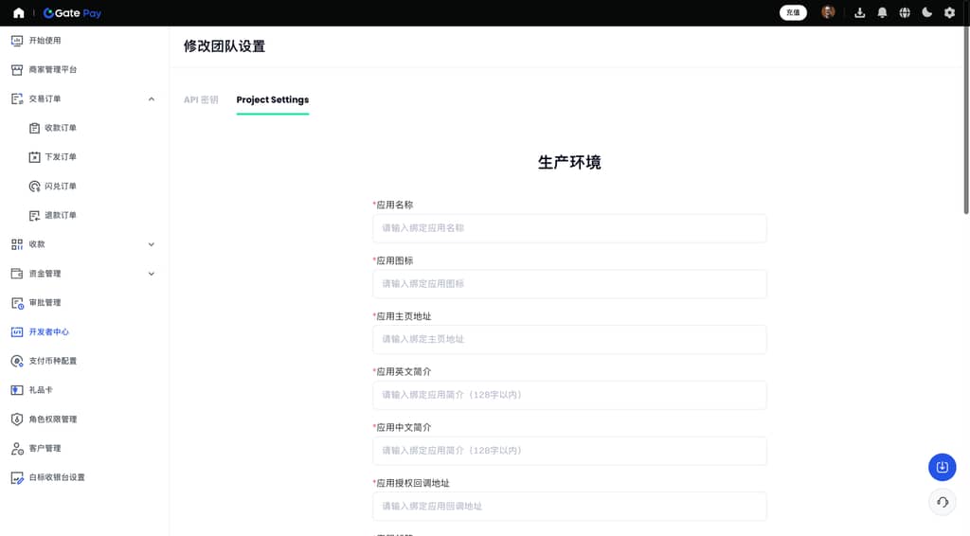The image size is (970, 536).
Task: Click the 充值 recharge button
Action: coord(793,13)
